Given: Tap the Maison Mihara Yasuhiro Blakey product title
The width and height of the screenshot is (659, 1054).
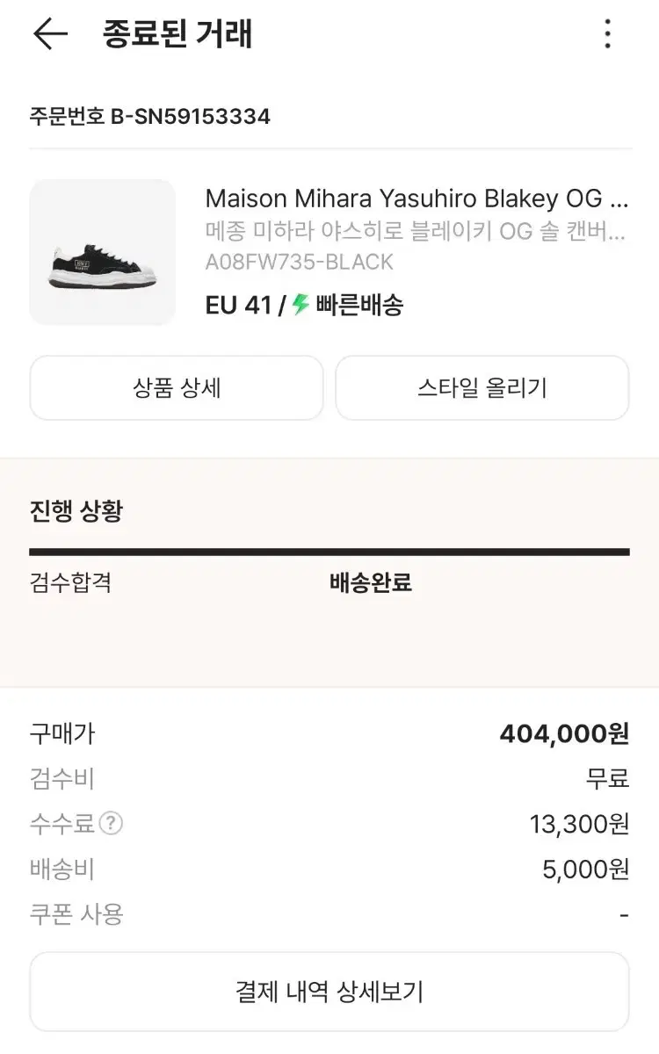Looking at the screenshot, I should (x=416, y=199).
